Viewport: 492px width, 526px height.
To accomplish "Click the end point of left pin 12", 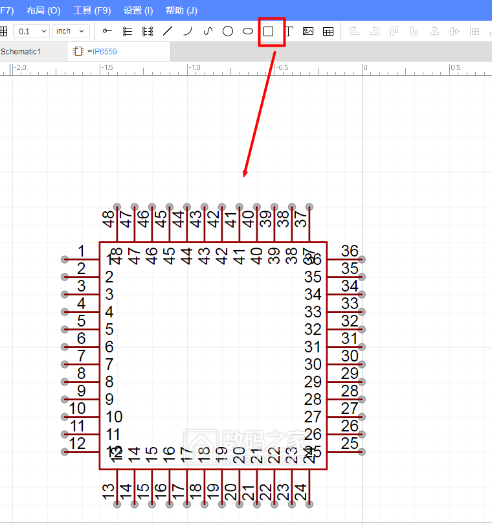I will tap(65, 452).
